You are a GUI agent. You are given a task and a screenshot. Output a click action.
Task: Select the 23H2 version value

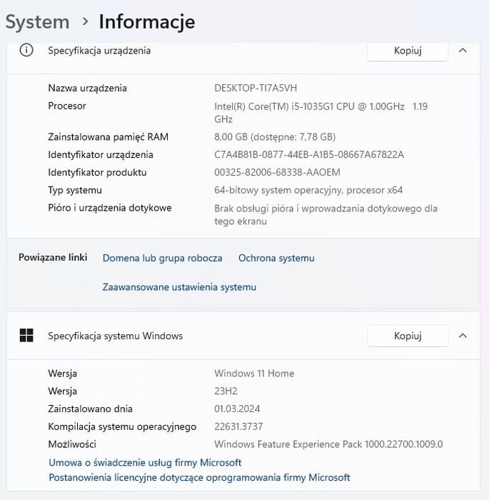(226, 391)
